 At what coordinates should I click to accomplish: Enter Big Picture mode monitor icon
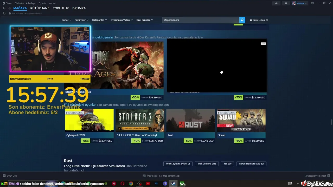(x=312, y=3)
